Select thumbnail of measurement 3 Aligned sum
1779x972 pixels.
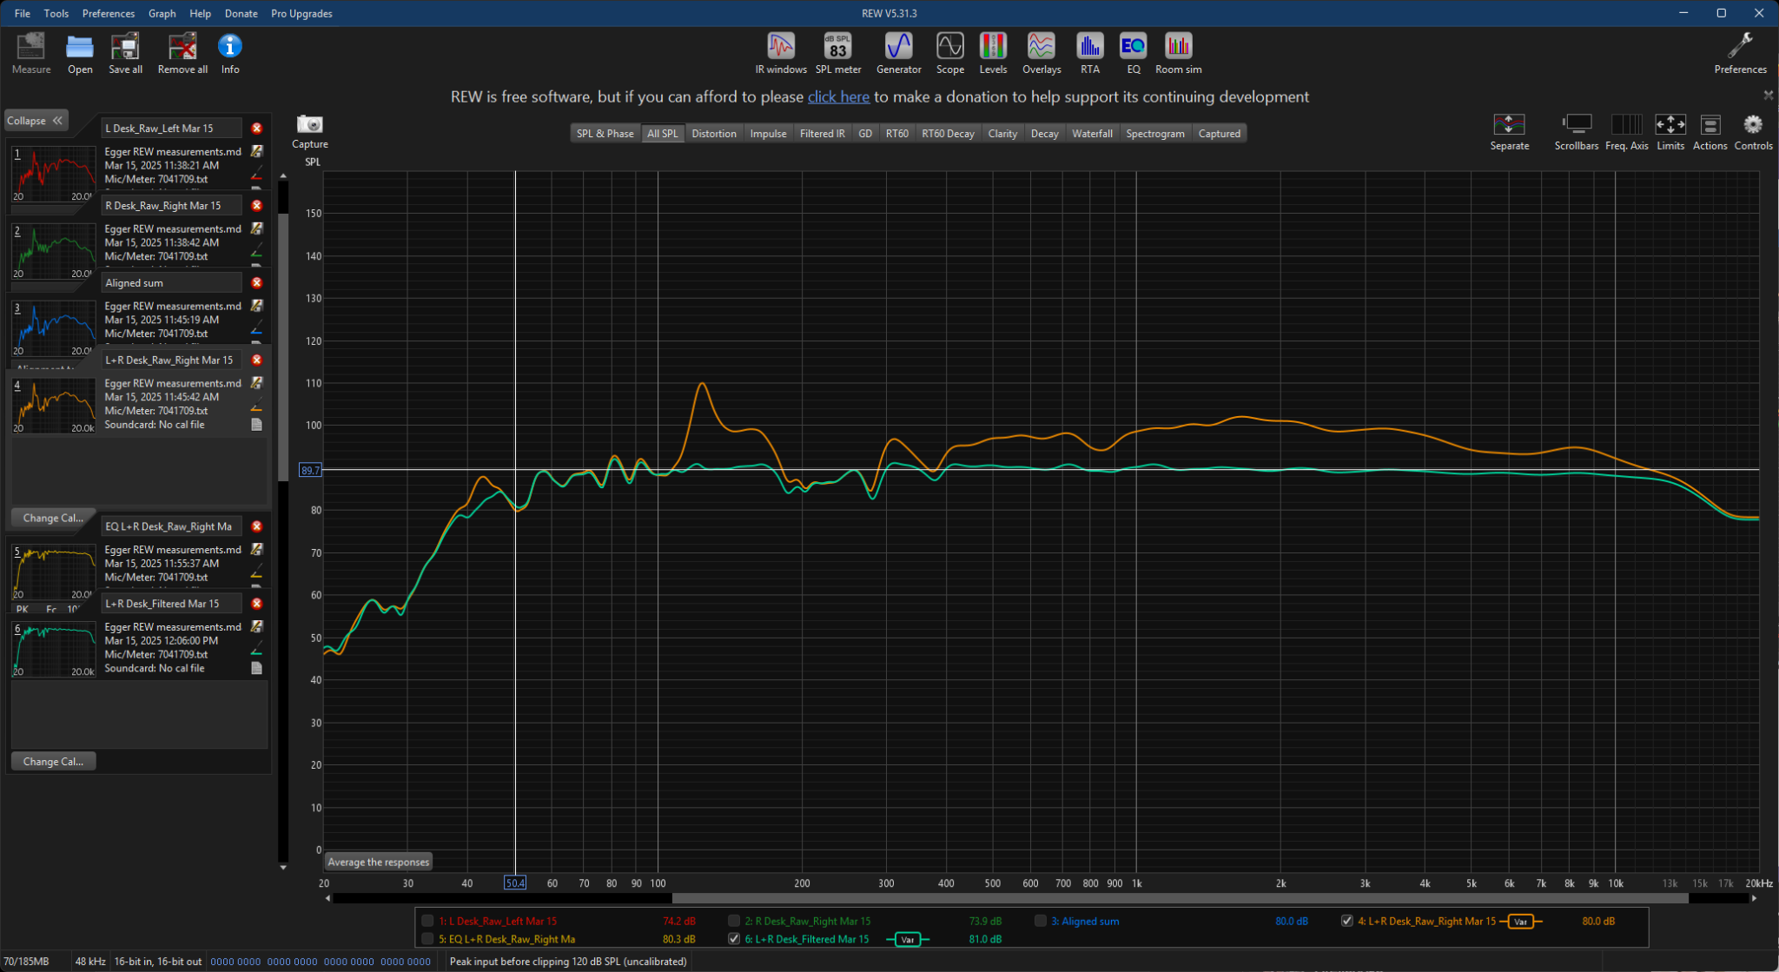[x=53, y=328]
